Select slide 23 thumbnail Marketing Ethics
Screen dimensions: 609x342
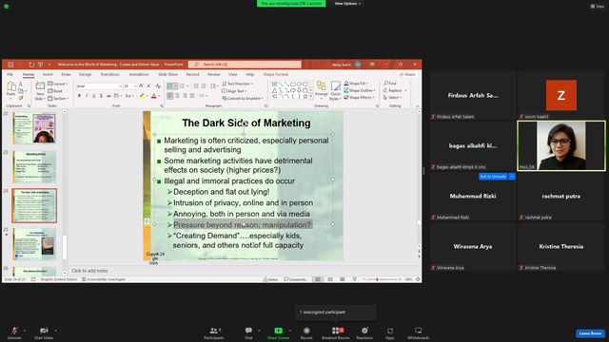[34, 167]
